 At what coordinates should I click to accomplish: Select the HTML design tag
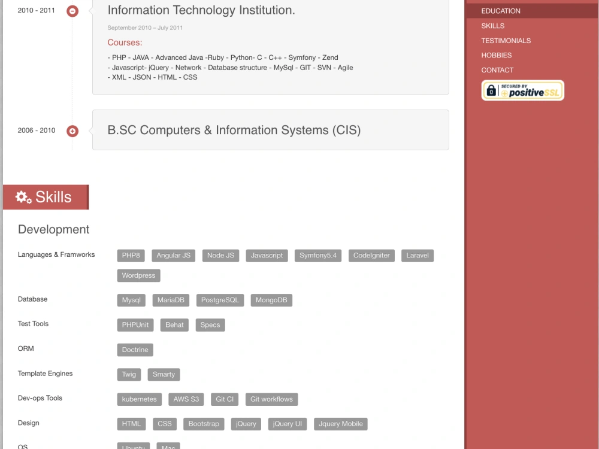(x=131, y=424)
